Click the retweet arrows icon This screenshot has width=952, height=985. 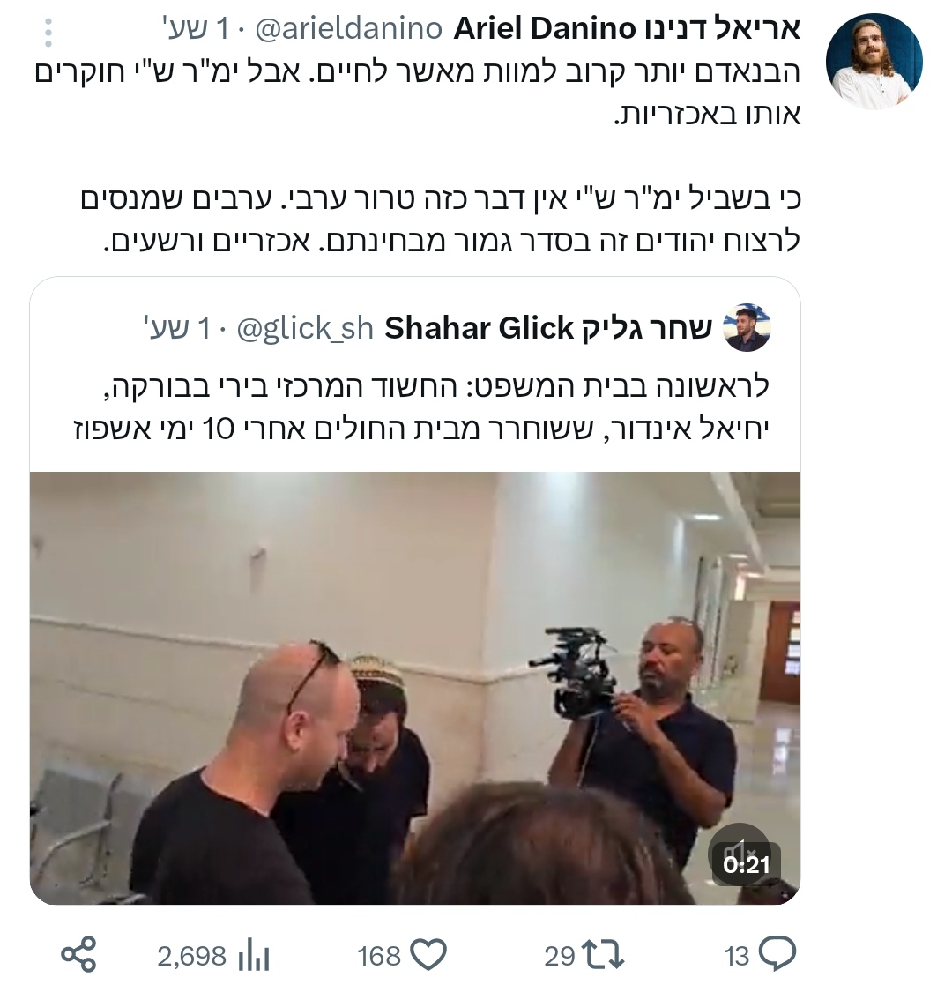(603, 955)
